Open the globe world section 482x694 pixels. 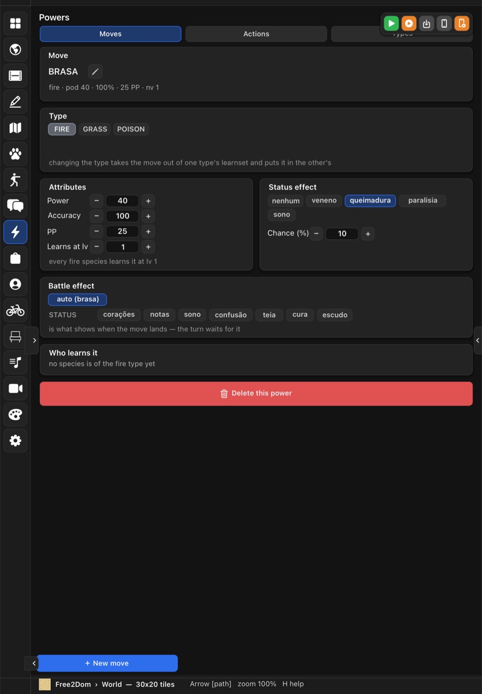pyautogui.click(x=16, y=49)
